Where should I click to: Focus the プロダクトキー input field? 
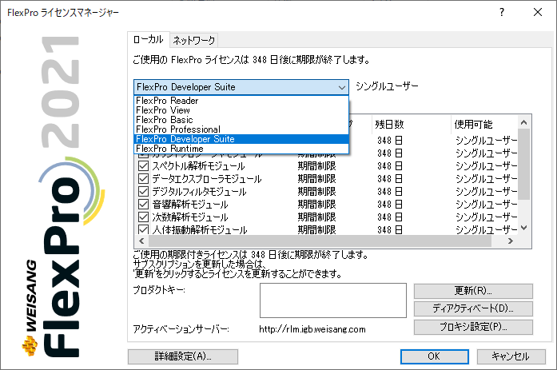pyautogui.click(x=333, y=300)
